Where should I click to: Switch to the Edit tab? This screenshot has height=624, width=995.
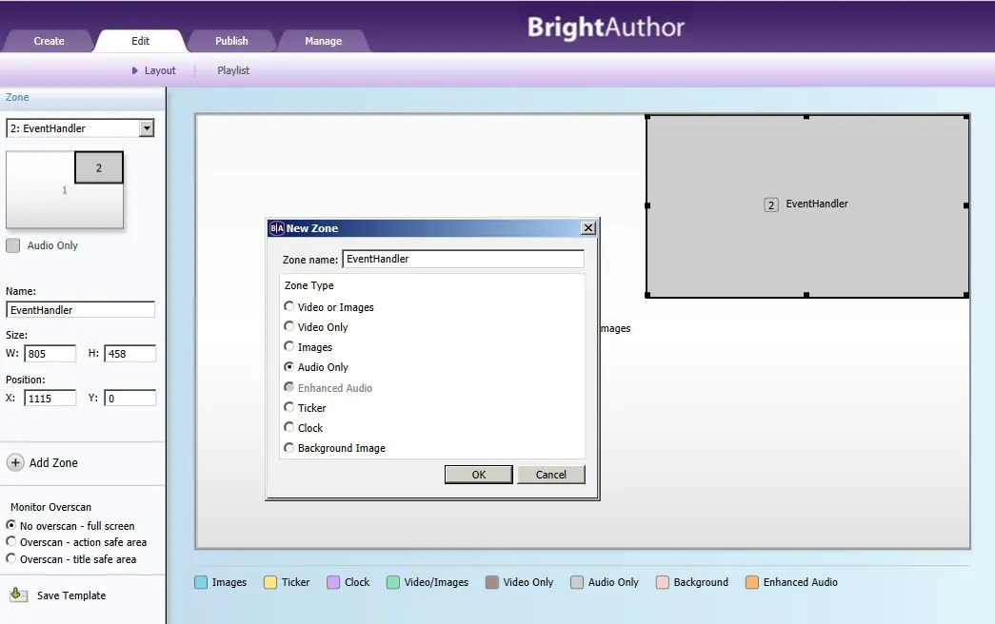click(140, 41)
